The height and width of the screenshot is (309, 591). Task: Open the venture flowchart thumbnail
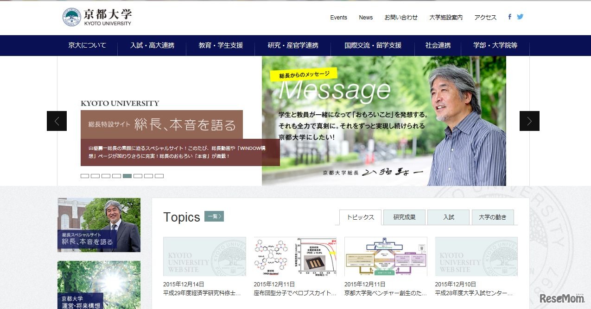386,256
